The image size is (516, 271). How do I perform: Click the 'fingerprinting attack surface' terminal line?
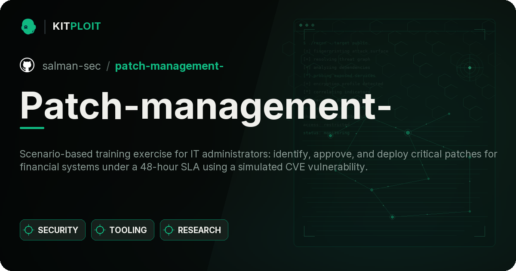pos(345,51)
